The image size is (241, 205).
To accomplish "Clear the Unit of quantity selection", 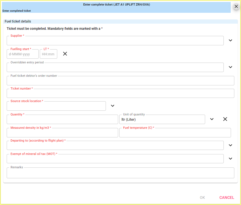I will point(225,119).
